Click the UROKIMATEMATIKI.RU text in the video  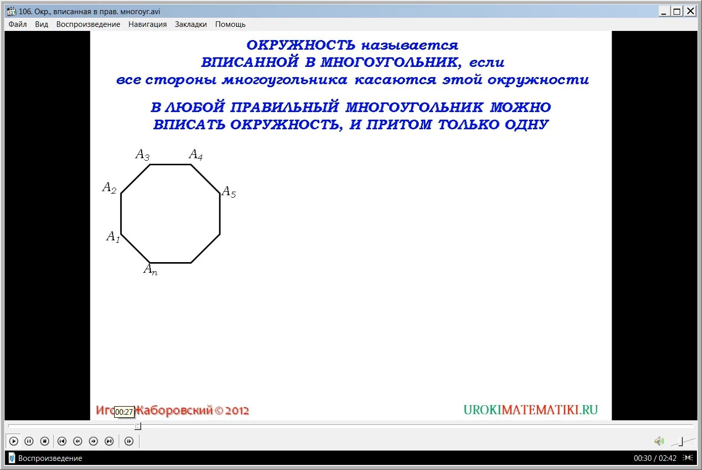click(x=530, y=410)
